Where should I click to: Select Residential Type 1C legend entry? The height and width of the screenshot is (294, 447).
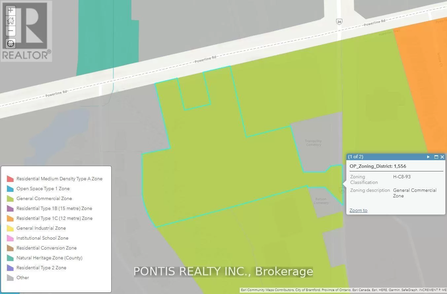tap(54, 218)
